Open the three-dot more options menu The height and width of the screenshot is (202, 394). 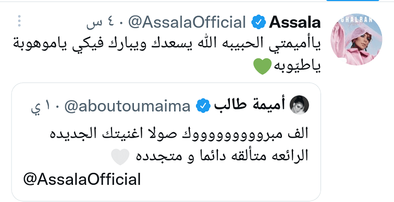coord(19,21)
